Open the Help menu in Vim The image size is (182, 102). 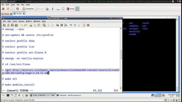point(44,21)
